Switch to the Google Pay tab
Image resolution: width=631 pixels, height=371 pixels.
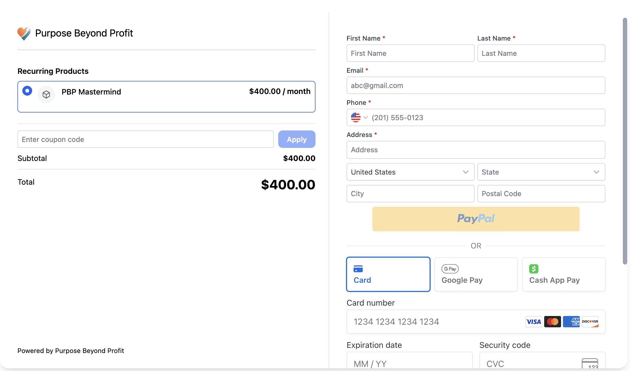[x=476, y=274]
